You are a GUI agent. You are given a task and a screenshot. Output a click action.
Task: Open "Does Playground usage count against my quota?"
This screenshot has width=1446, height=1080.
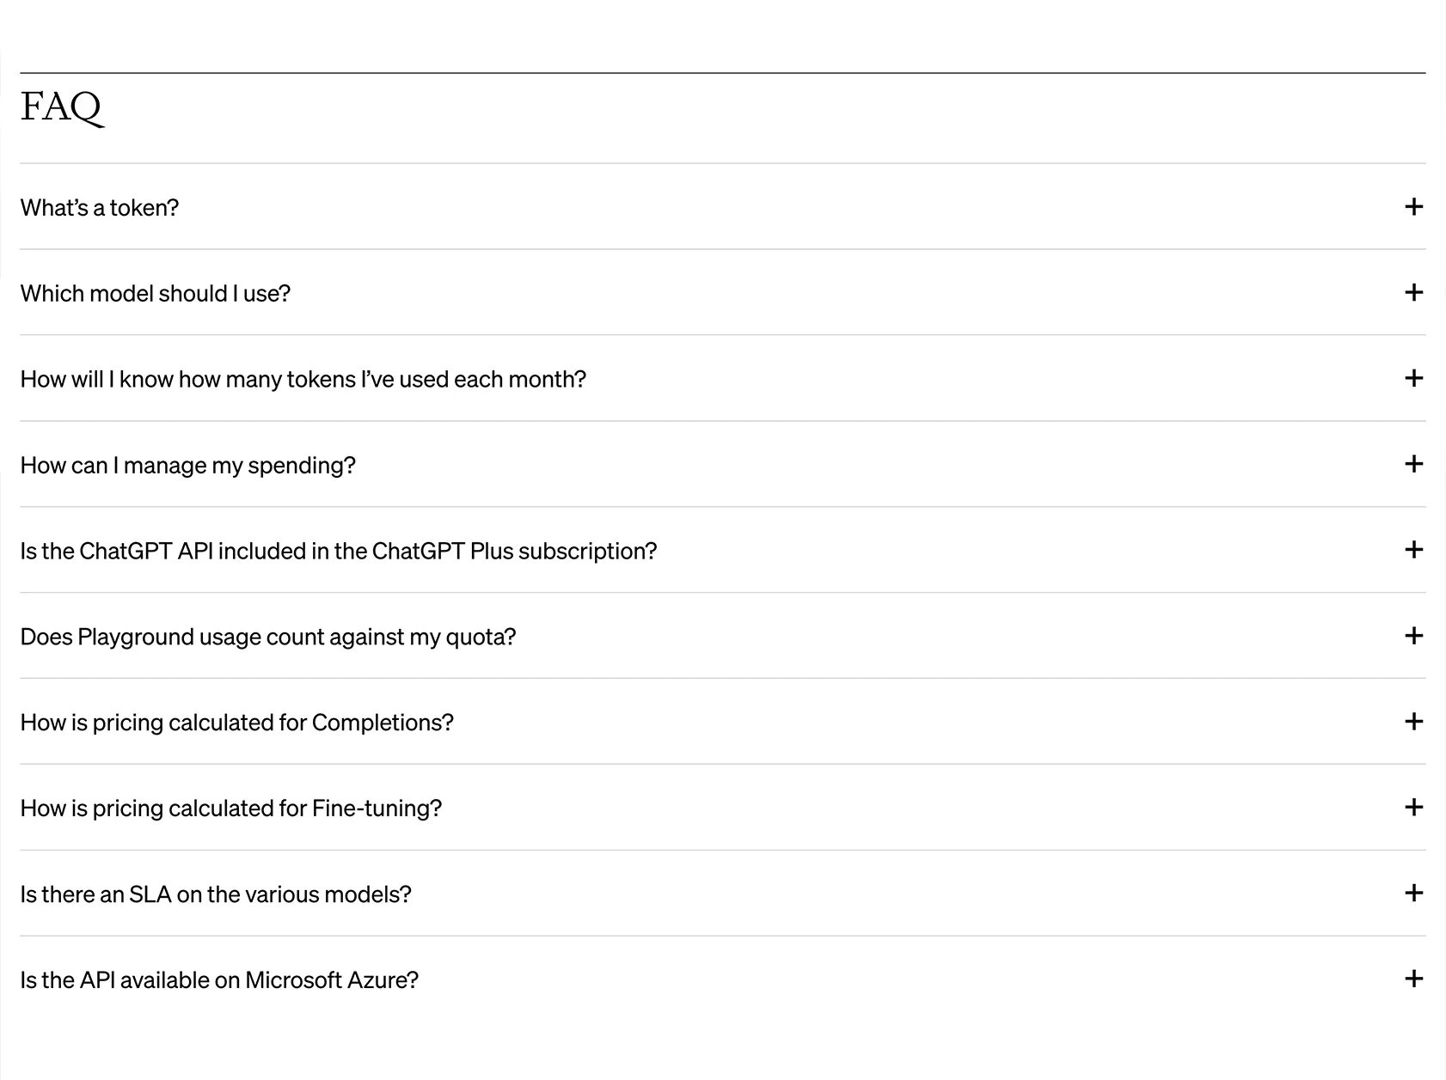pos(268,638)
